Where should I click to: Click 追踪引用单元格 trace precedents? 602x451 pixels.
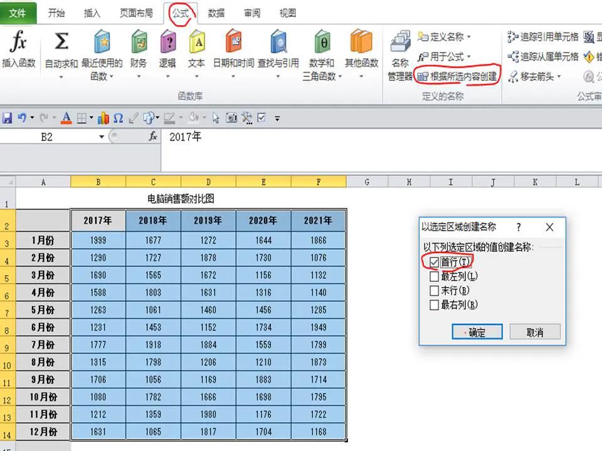point(543,37)
